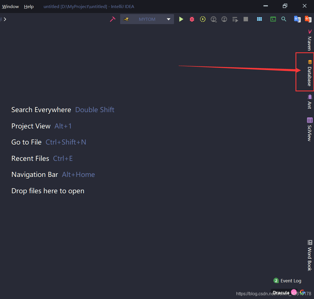This screenshot has width=314, height=299.
Task: Click the blue Google Translate icon
Action: point(297,19)
